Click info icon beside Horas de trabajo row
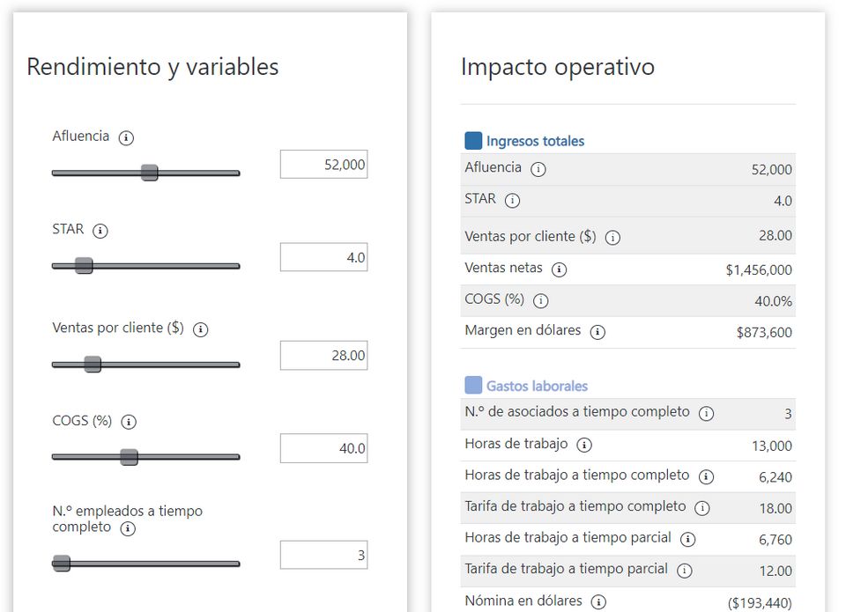The width and height of the screenshot is (846, 612). point(583,446)
